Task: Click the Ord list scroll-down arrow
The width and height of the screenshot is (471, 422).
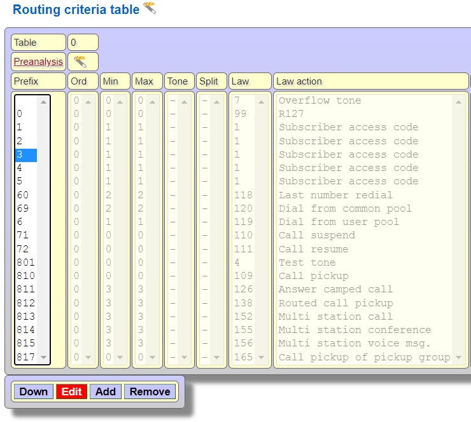Action: (88, 357)
